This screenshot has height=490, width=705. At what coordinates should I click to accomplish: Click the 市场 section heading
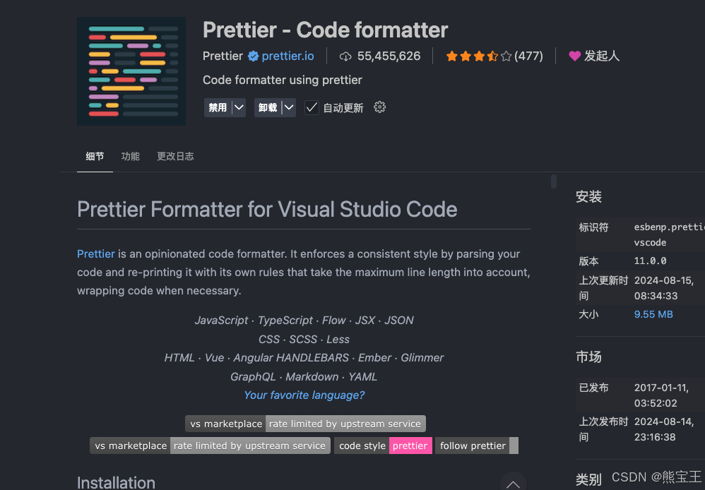pyautogui.click(x=588, y=357)
